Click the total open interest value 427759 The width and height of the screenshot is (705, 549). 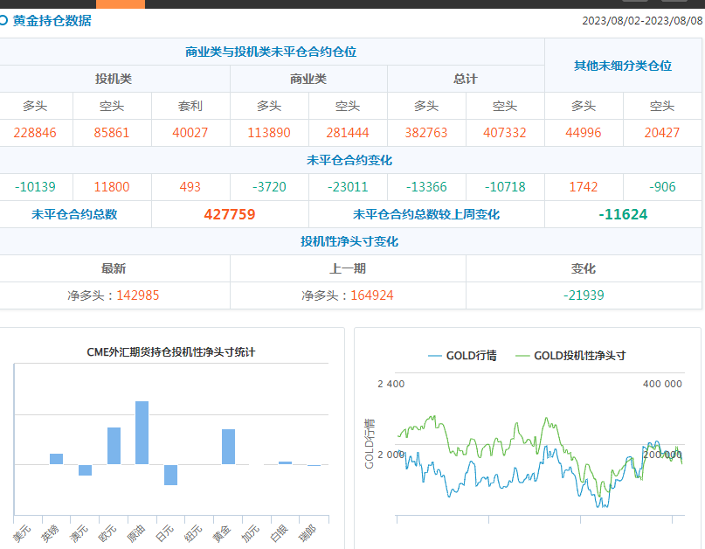(x=230, y=214)
